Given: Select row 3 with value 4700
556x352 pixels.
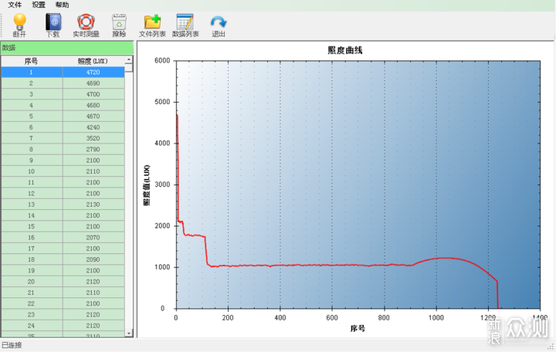Looking at the screenshot, I should [x=63, y=94].
